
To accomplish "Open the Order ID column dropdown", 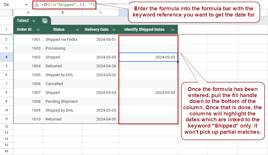I will (38, 30).
